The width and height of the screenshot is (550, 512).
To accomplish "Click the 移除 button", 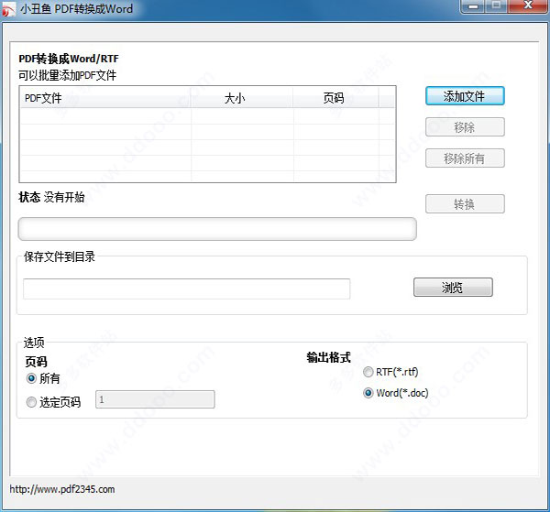I will pyautogui.click(x=465, y=127).
